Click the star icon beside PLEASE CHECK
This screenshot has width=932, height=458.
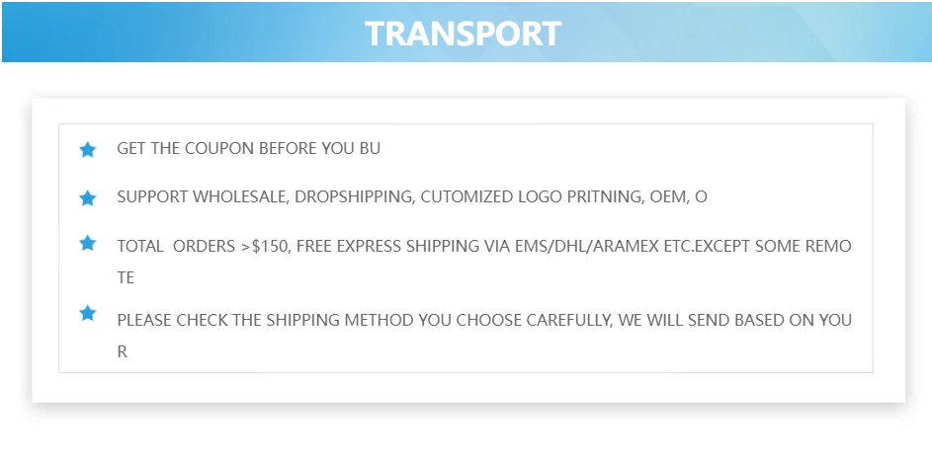(88, 314)
